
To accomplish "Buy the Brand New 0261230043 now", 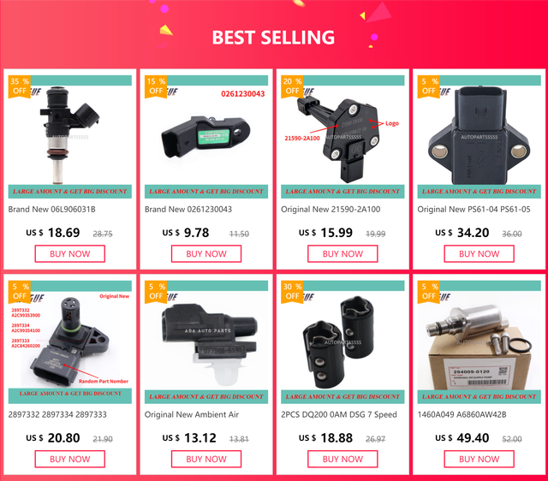I will click(206, 254).
